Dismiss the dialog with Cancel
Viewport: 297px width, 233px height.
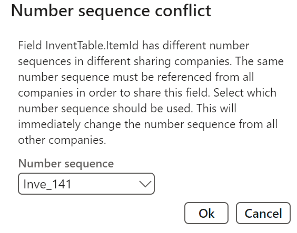pos(263,213)
